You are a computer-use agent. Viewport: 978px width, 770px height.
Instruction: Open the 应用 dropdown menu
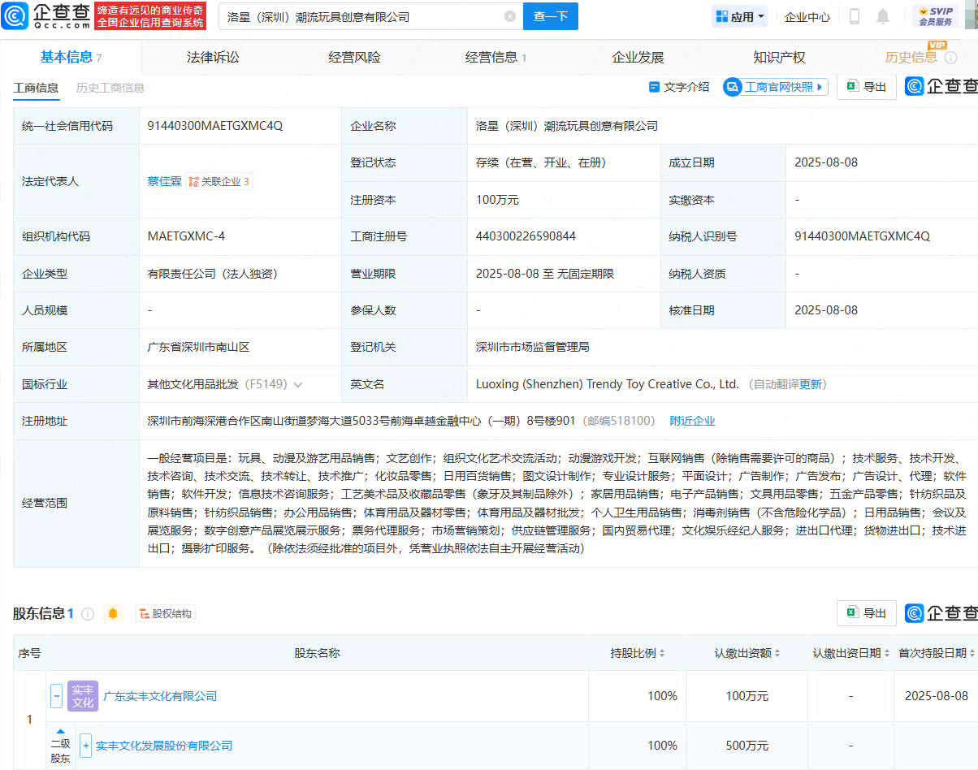pos(740,16)
